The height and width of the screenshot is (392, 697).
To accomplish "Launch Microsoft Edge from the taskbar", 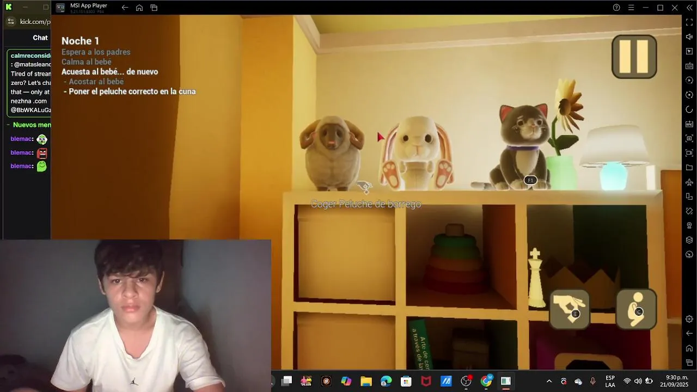I will tap(386, 381).
